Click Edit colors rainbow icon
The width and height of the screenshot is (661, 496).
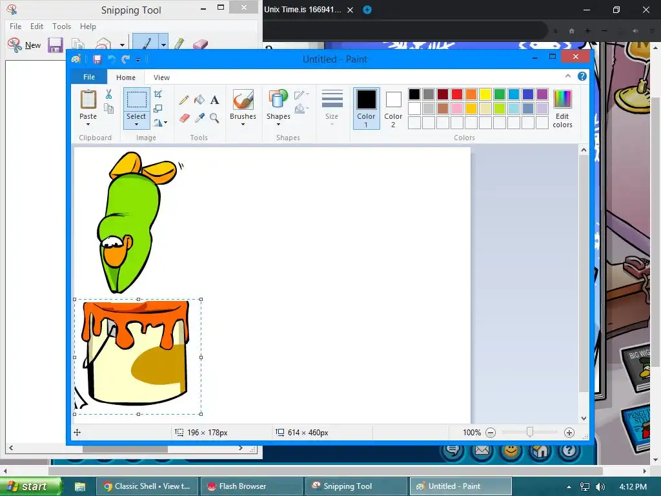(x=562, y=99)
